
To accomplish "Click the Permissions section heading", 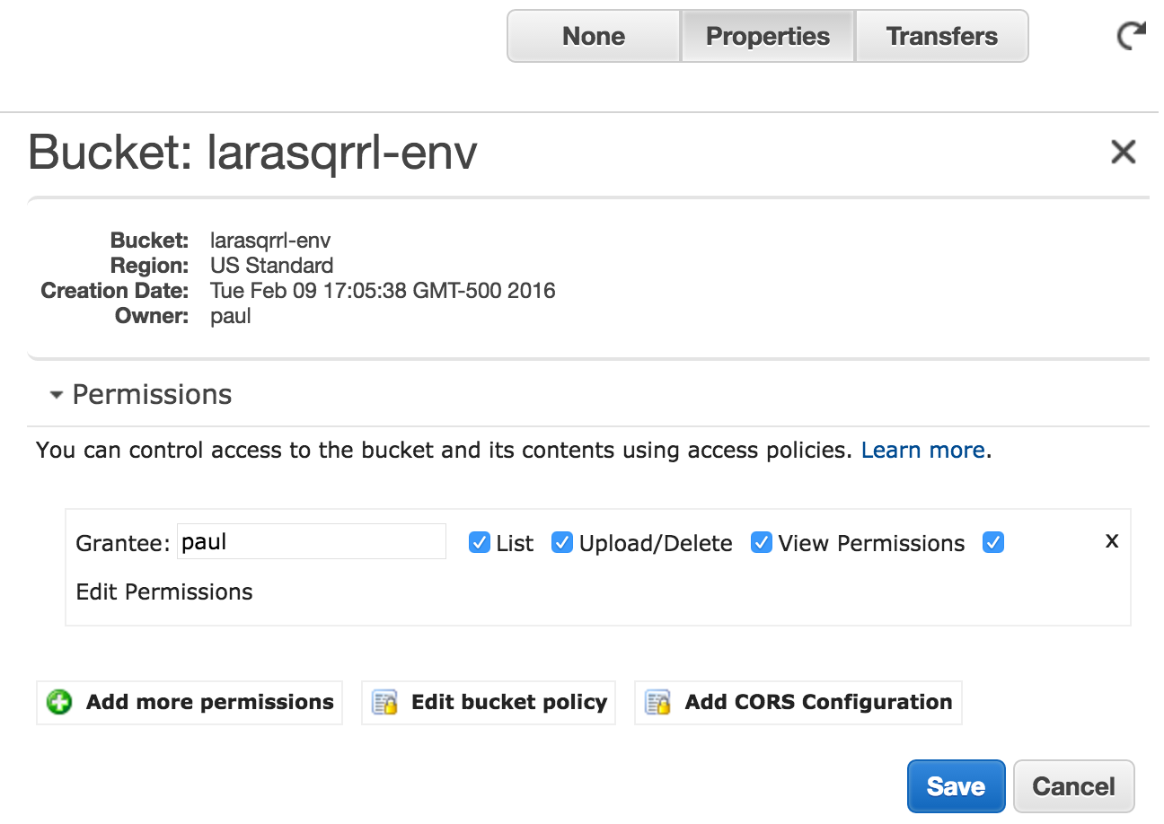I will click(152, 395).
